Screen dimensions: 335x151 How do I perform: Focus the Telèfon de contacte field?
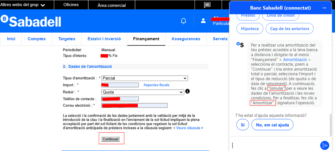[120, 99]
